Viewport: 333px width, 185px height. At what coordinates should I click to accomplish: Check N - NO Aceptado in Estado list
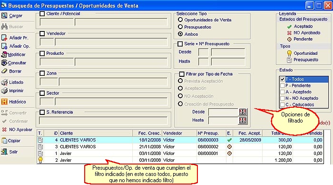pos(282,98)
